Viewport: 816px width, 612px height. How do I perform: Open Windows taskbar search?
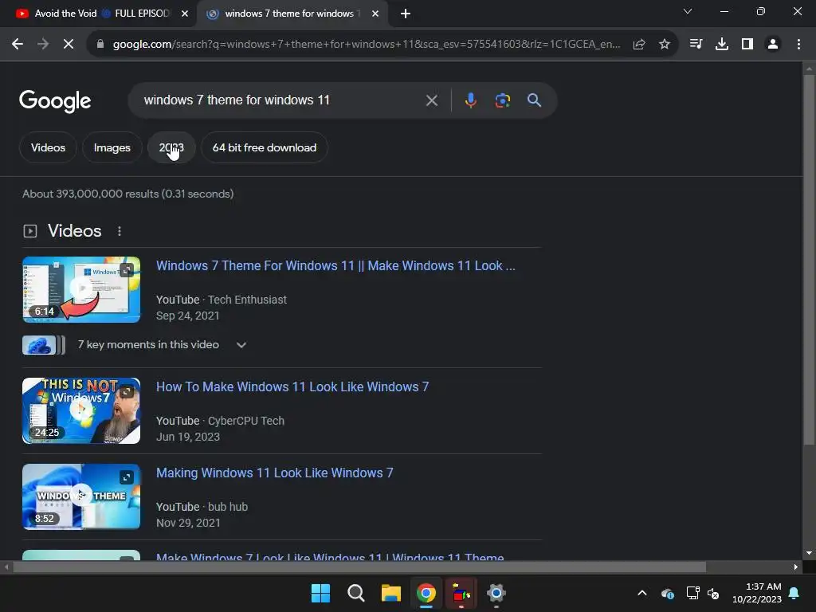(356, 593)
